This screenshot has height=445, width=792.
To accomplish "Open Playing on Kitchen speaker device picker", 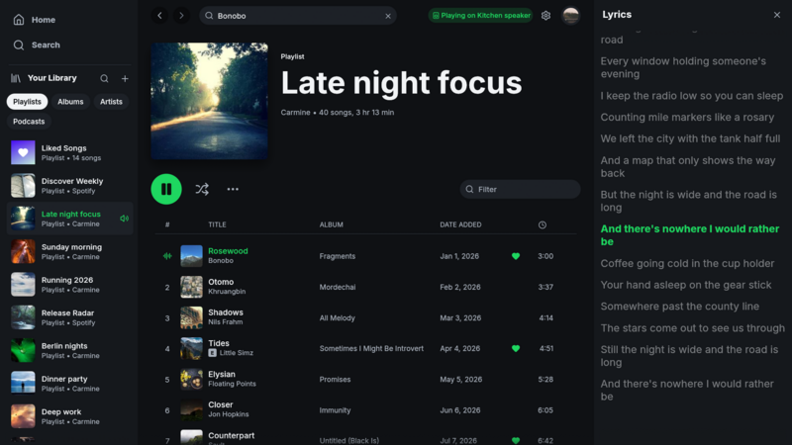I will click(x=480, y=16).
